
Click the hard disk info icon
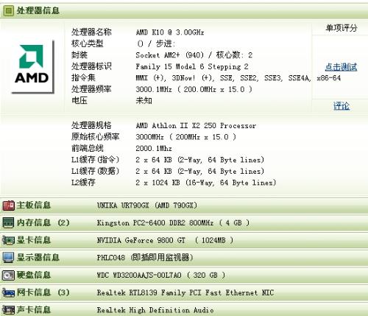click(x=8, y=275)
